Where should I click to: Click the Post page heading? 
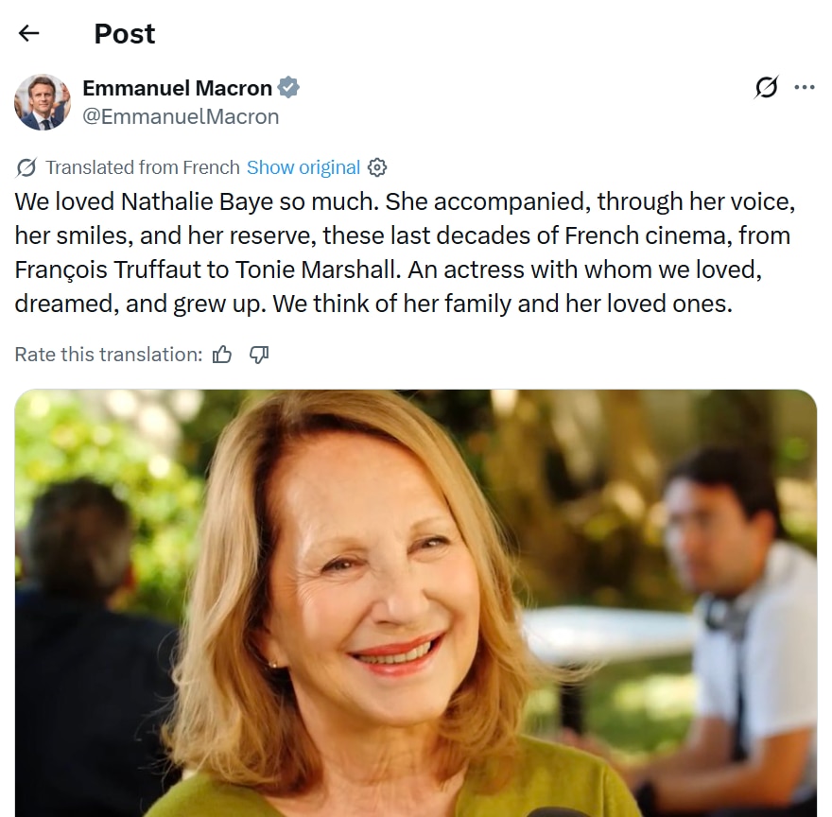pos(125,34)
